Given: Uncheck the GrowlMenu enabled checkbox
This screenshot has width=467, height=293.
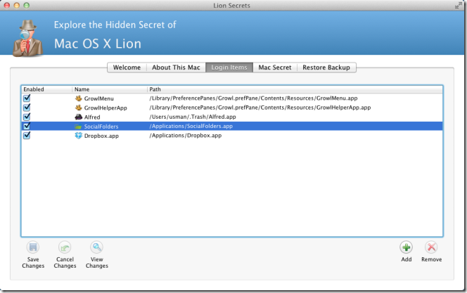Looking at the screenshot, I should tap(27, 98).
